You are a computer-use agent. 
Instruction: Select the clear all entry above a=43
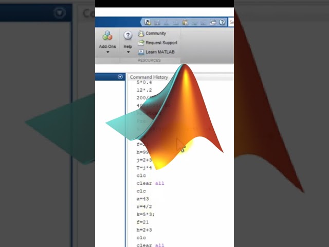click(150, 183)
